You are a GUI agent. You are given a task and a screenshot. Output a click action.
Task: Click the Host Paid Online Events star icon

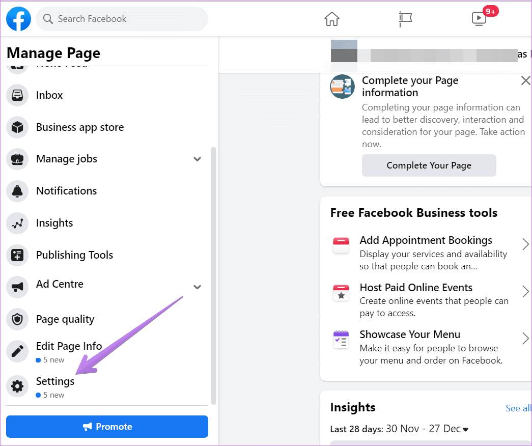[341, 293]
